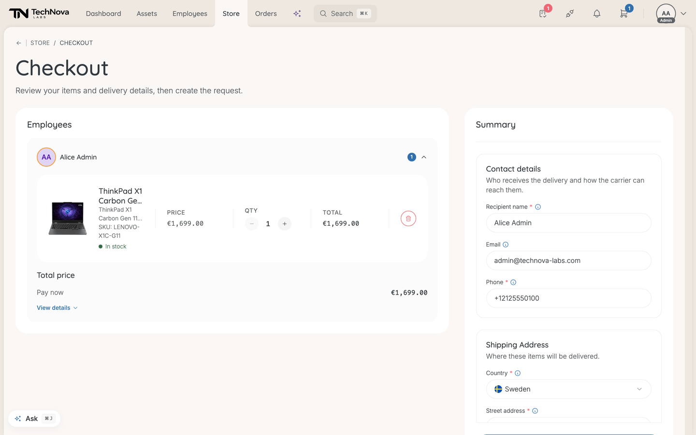Show info tooltip for Country field

click(x=518, y=373)
